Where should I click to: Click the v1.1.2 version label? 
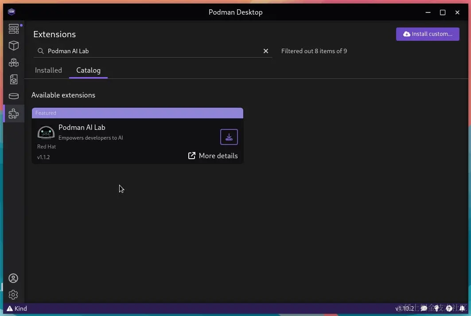pyautogui.click(x=43, y=157)
